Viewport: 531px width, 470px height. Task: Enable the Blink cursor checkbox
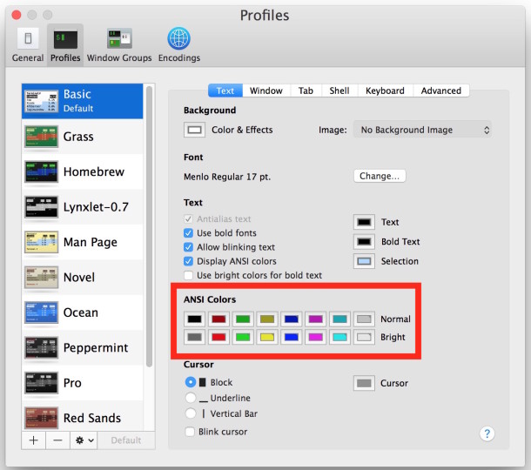point(190,432)
